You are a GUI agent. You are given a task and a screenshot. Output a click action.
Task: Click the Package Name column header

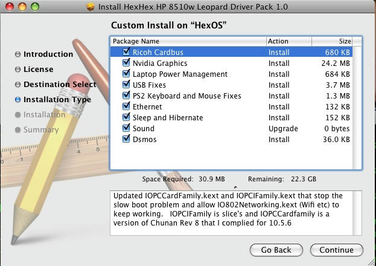(188, 41)
